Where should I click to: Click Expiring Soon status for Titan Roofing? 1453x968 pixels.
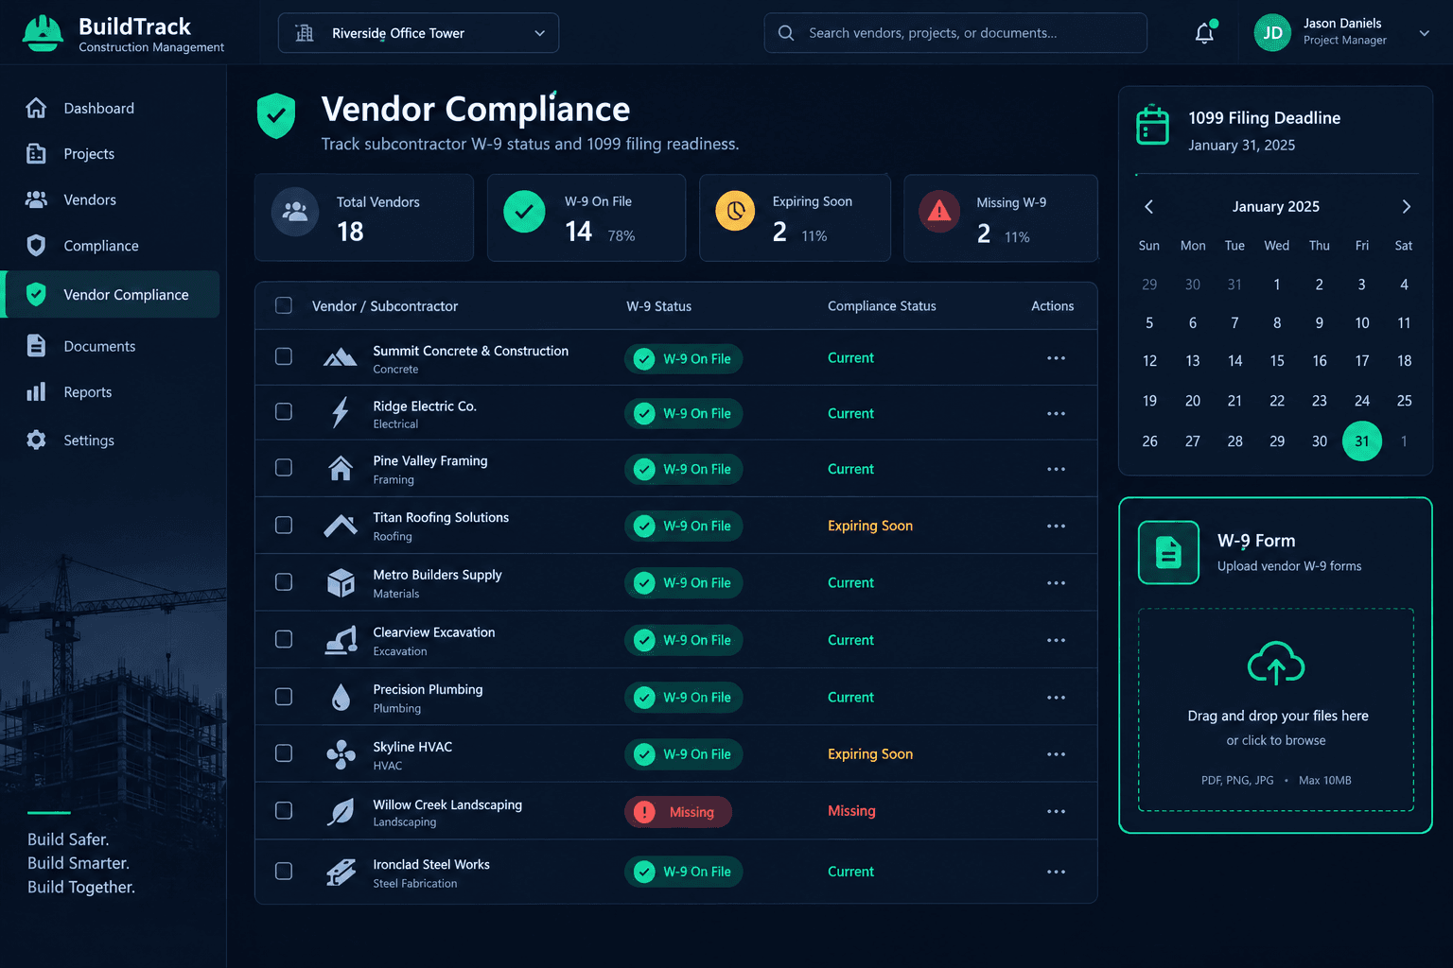pyautogui.click(x=870, y=526)
